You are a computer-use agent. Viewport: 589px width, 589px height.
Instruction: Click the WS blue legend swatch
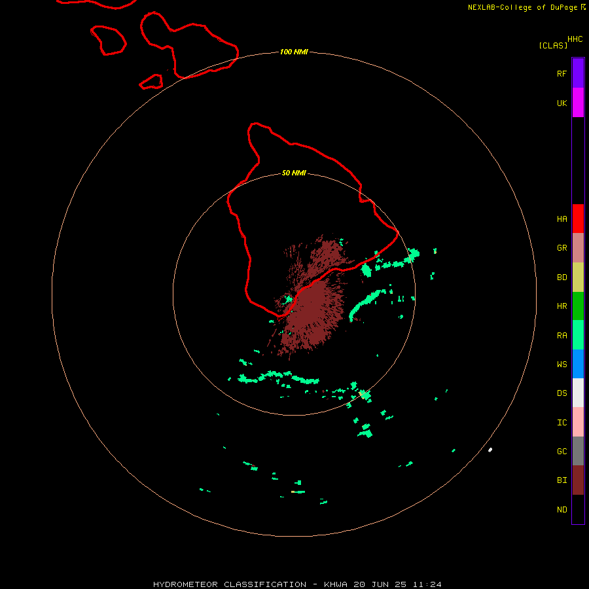tap(578, 364)
